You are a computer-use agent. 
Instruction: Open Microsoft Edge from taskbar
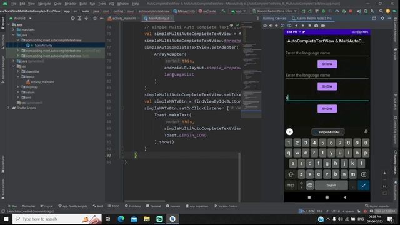coord(121,219)
